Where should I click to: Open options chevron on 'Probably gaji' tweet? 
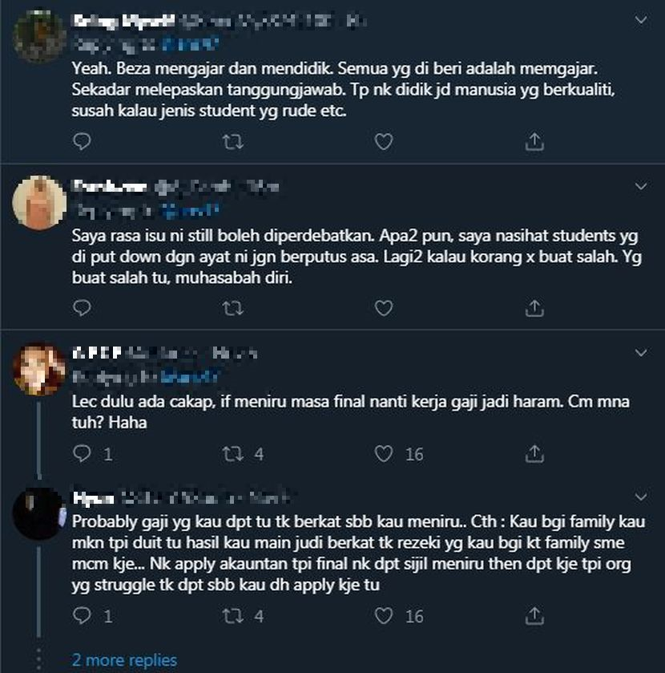(640, 497)
